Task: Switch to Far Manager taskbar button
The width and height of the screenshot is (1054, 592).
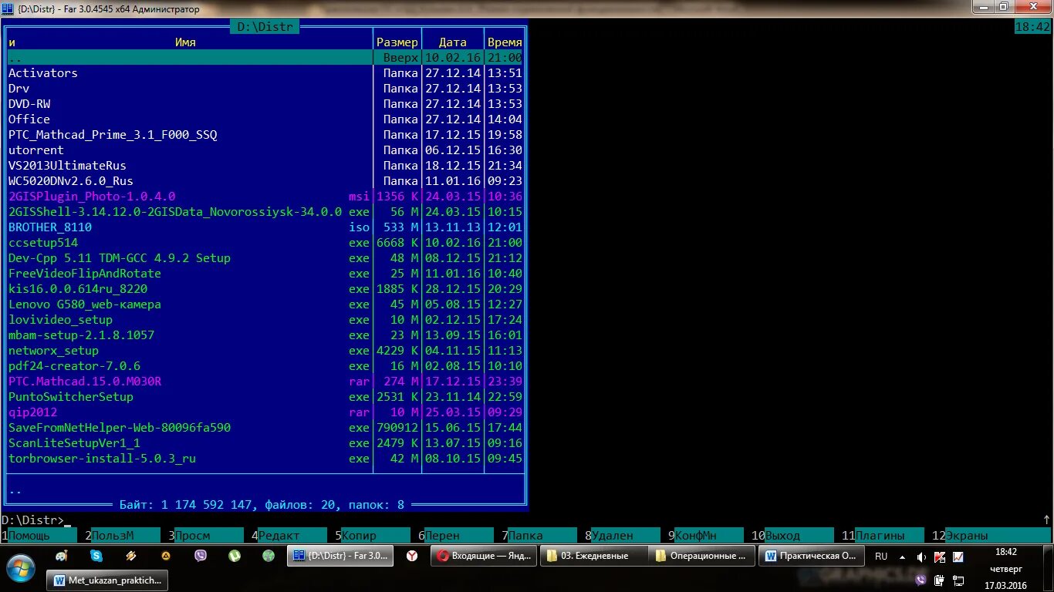Action: (340, 556)
